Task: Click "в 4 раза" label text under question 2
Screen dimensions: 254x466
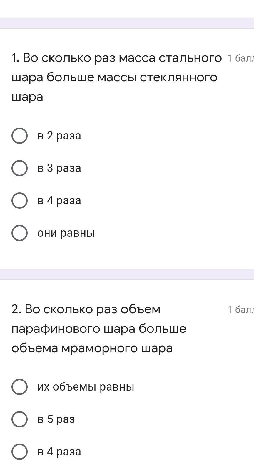Action: pos(59,452)
